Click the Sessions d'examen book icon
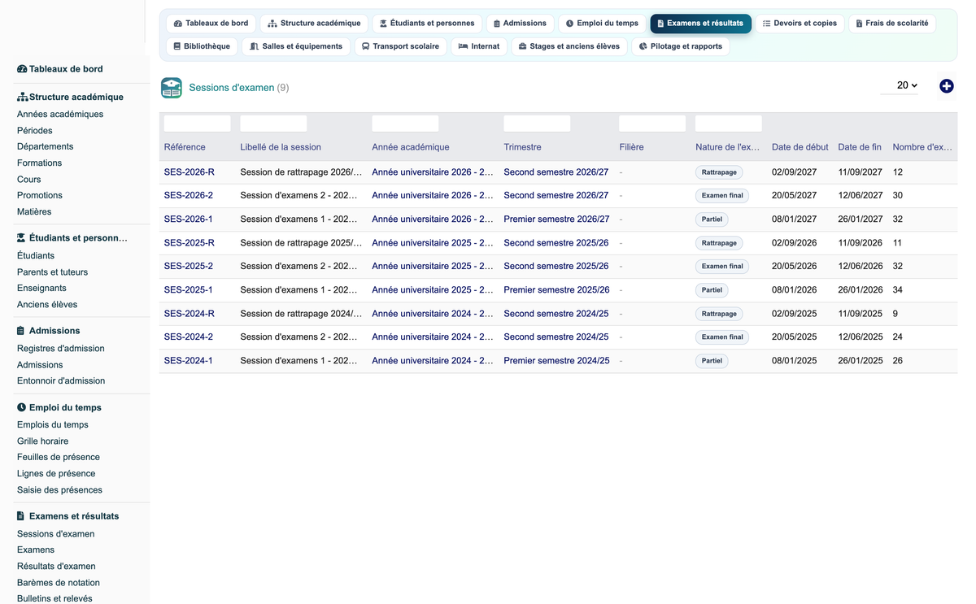Viewport: 976px width, 604px height. (x=172, y=88)
